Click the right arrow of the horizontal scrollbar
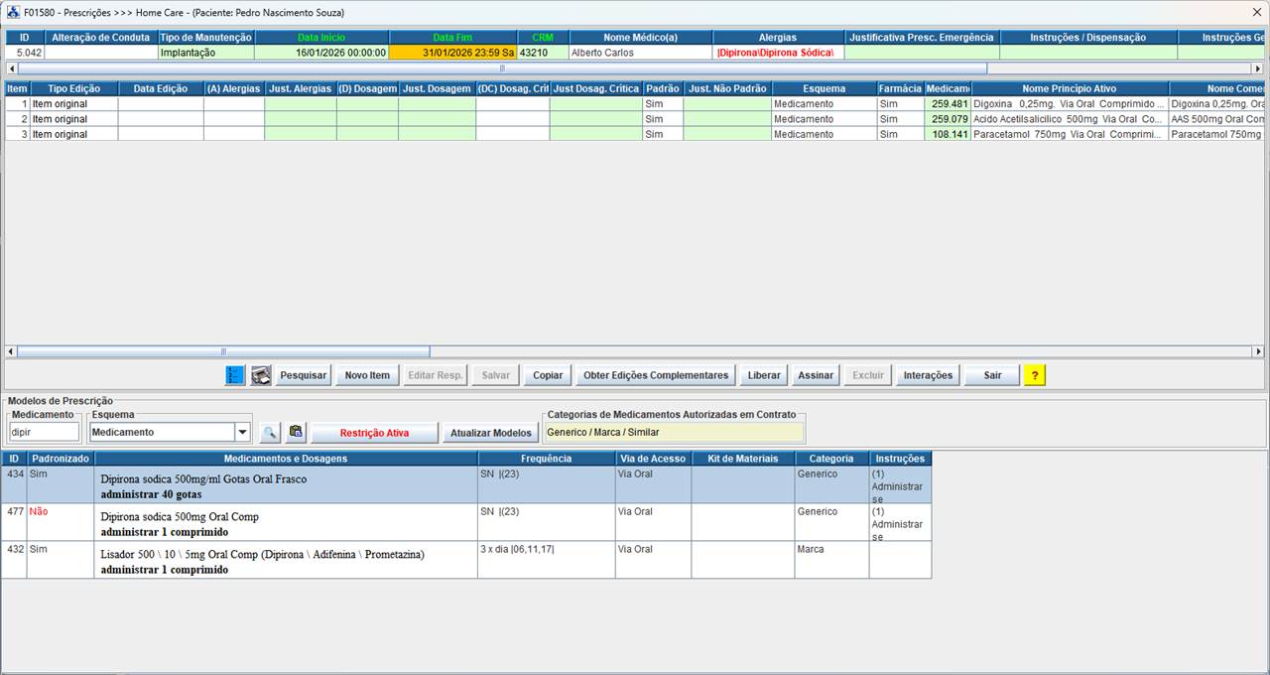This screenshot has height=675, width=1270. tap(1258, 351)
